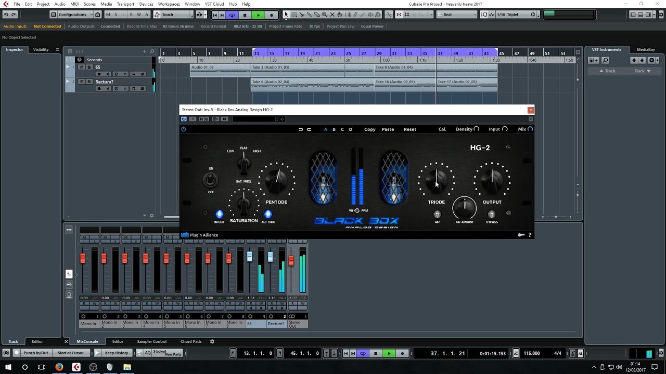Select the Range Selection tool
Viewport: 666px width, 374px height.
(294, 15)
